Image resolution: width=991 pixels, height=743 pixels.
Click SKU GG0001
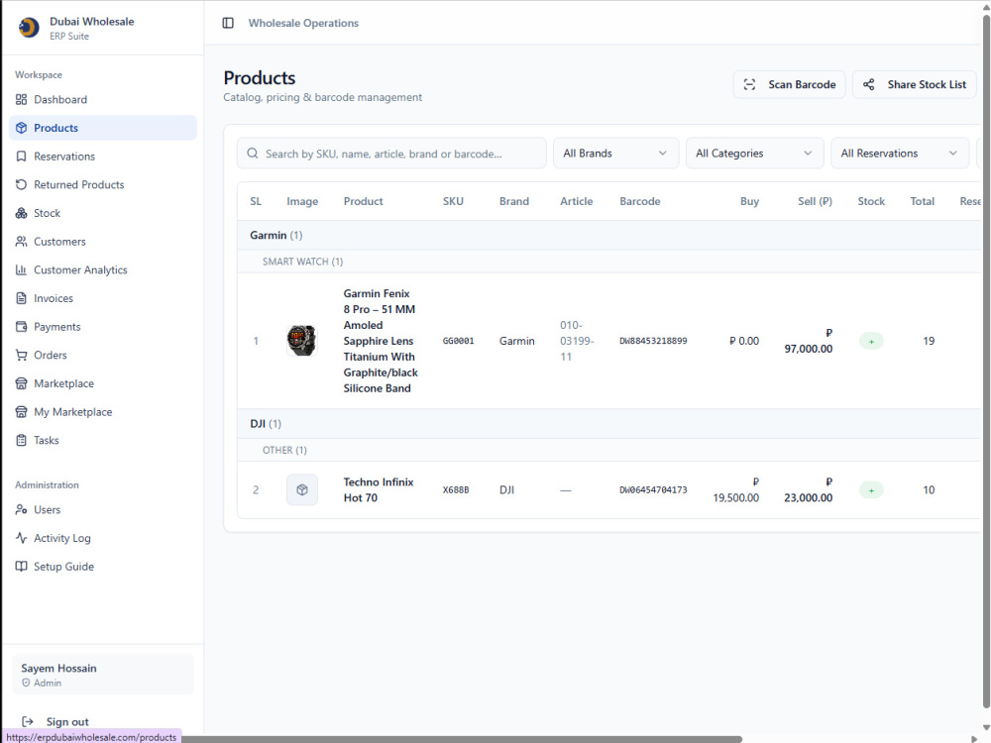click(458, 341)
